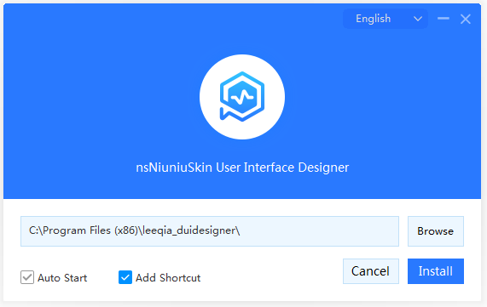Cancel the installation

tap(370, 271)
